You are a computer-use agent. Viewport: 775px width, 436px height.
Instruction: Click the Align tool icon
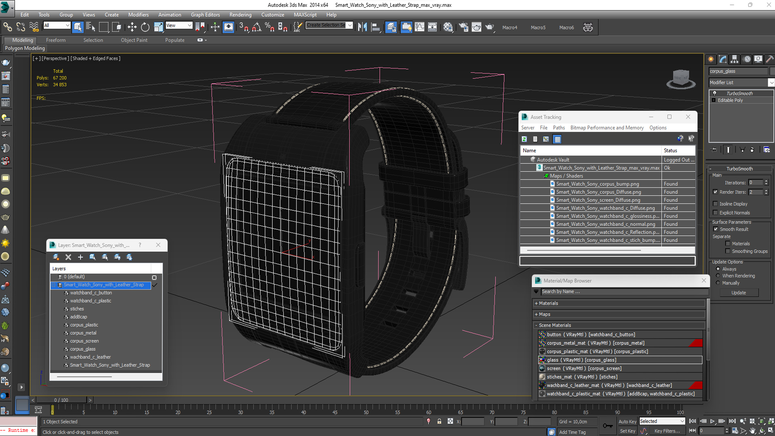point(375,27)
